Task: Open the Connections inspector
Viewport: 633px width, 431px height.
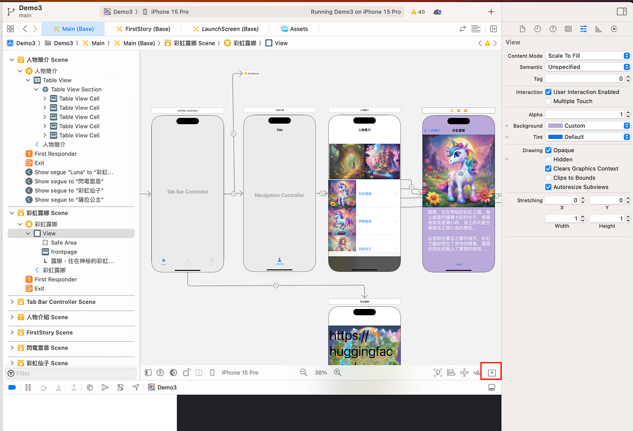Action: [614, 29]
